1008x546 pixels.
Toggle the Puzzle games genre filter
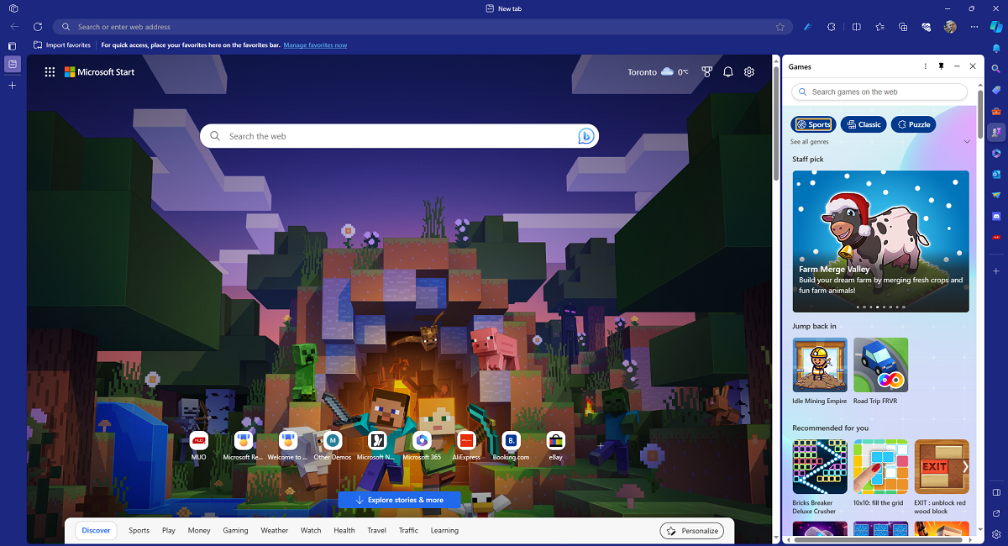click(x=913, y=123)
